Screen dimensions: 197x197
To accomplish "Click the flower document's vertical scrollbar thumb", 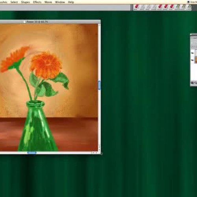I will coord(99,85).
